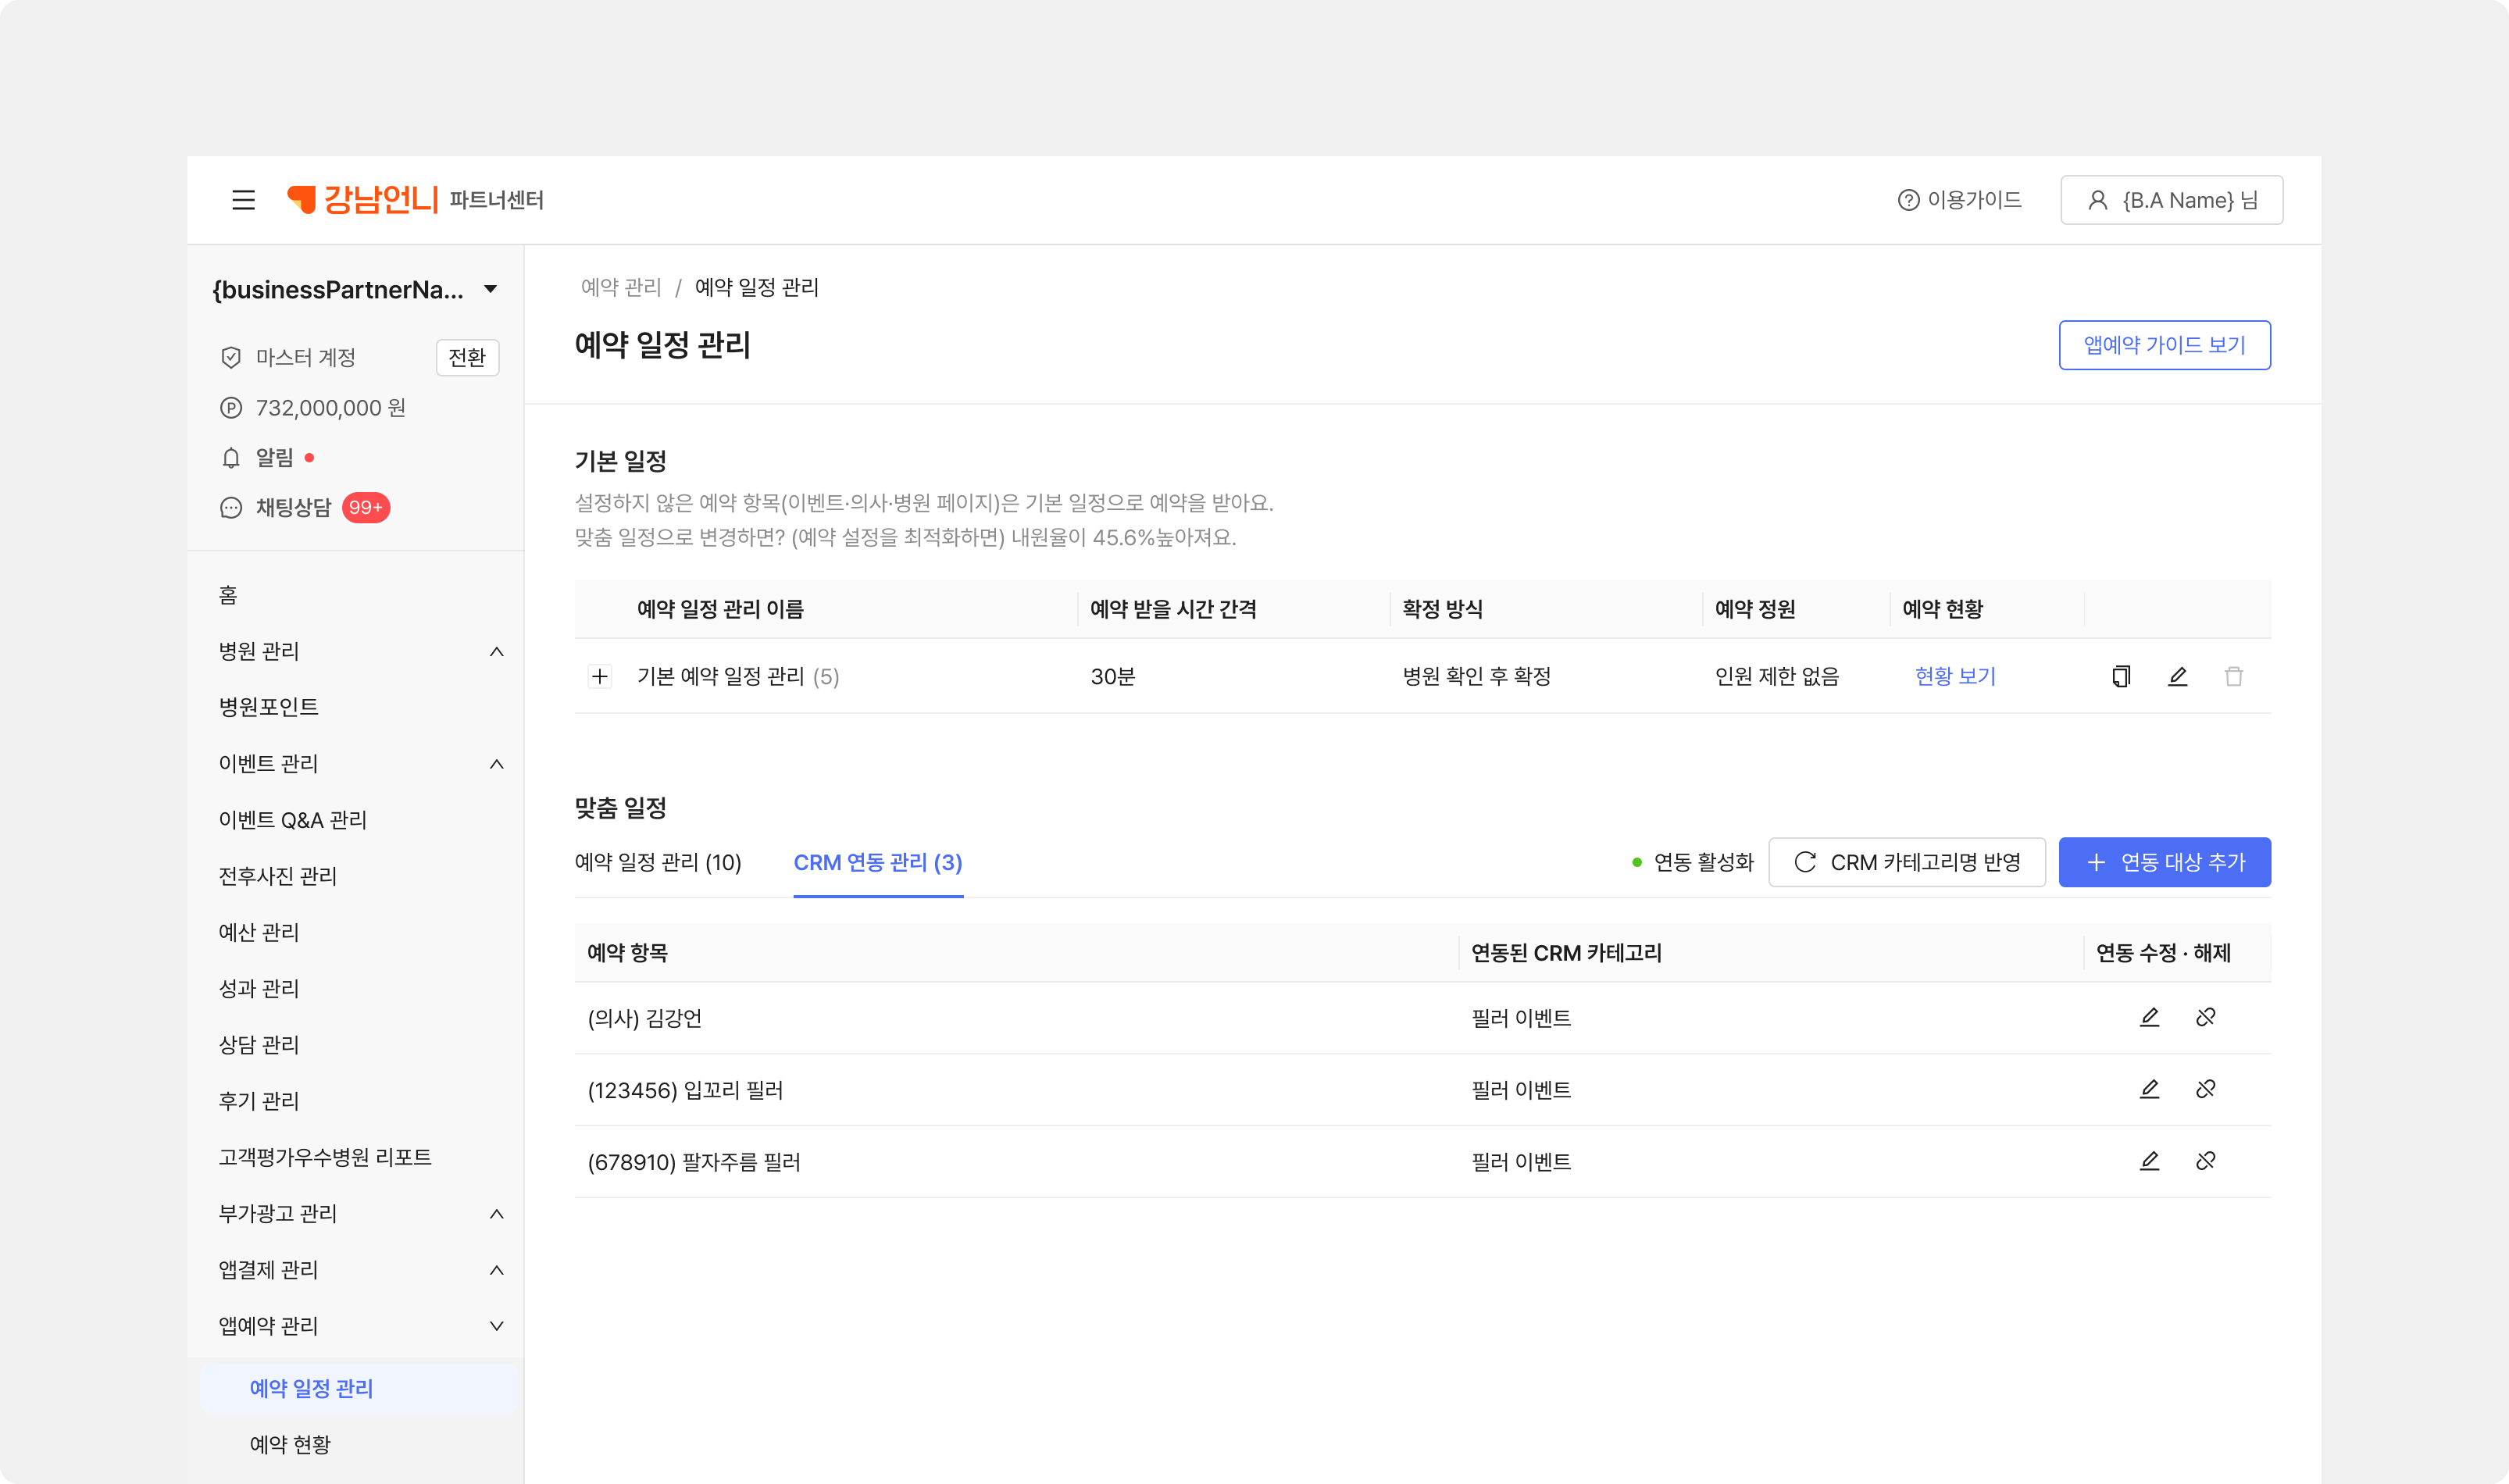Click the edit pencil in 기본 예약 일정 row
The image size is (2509, 1484).
click(x=2177, y=677)
